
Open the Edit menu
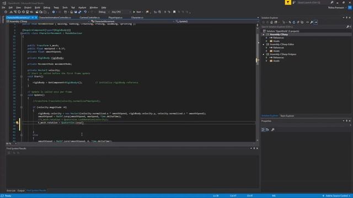tap(10, 7)
